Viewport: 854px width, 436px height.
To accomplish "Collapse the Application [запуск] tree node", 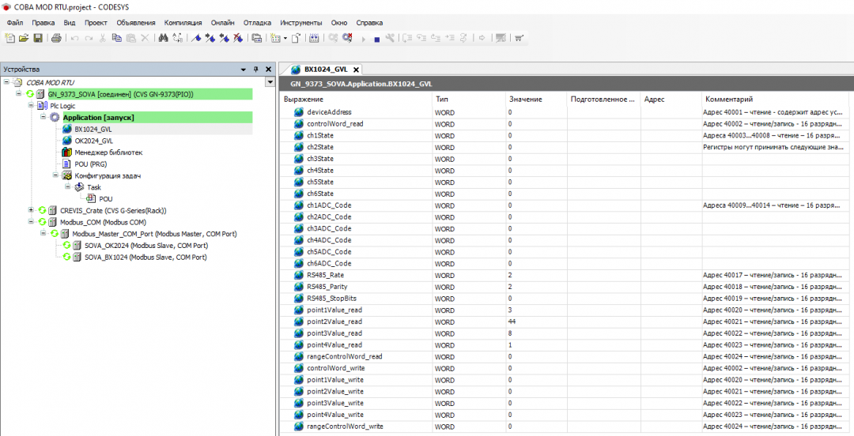I will pos(43,118).
